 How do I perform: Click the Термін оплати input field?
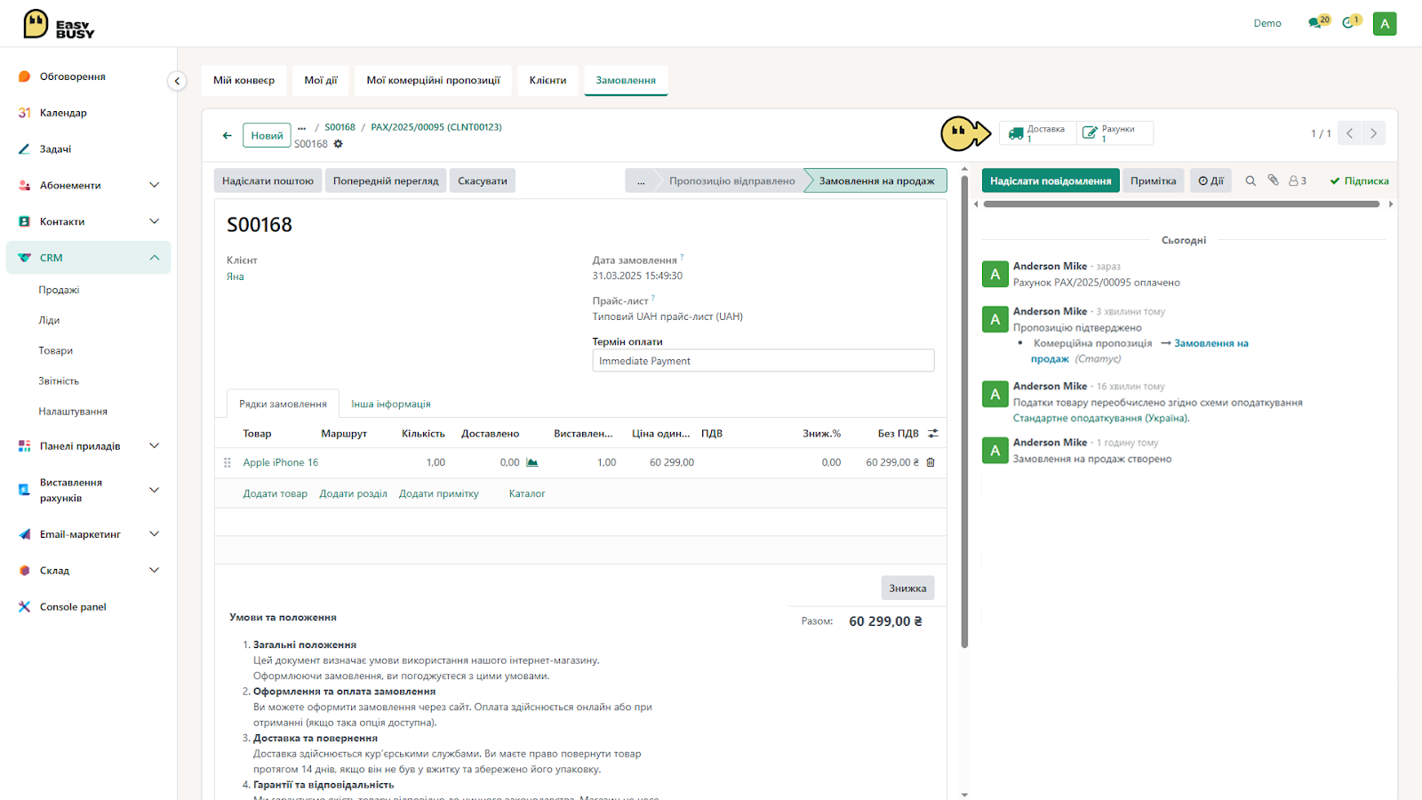pos(763,361)
